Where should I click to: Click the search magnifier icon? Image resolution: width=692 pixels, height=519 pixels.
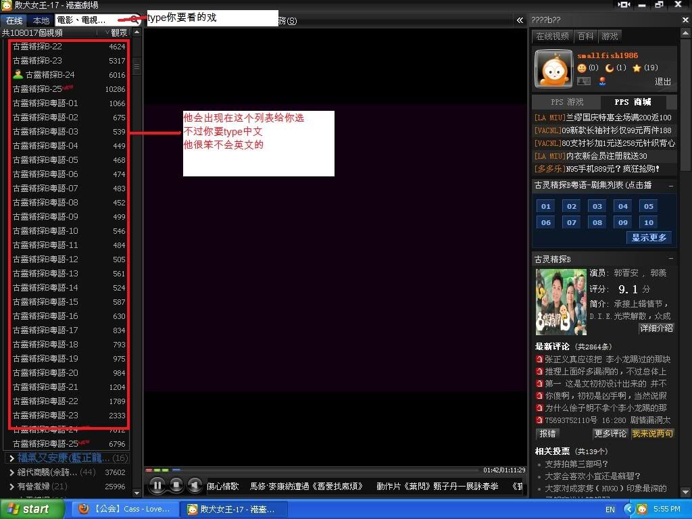pos(134,20)
